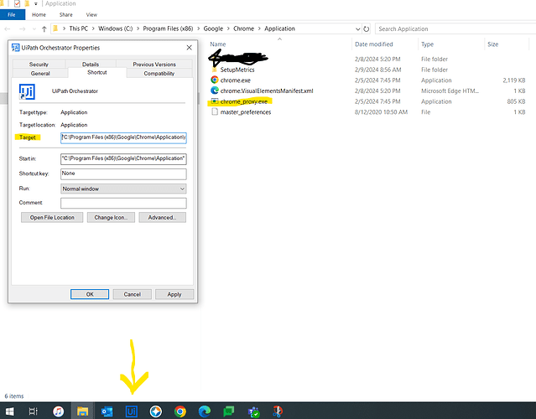536x419 pixels.
Task: Sort files by the Type column
Action: 427,44
